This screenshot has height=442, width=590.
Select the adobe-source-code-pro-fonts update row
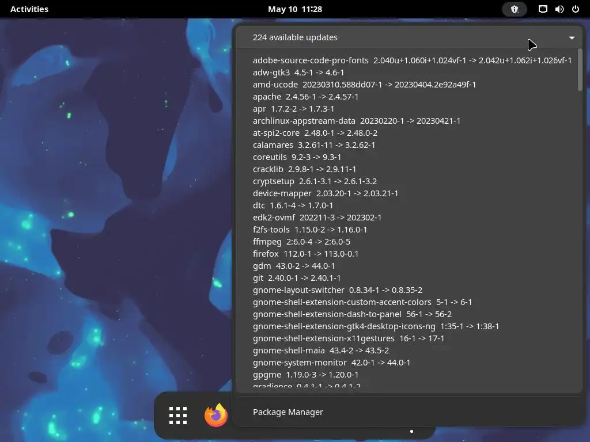pos(412,60)
